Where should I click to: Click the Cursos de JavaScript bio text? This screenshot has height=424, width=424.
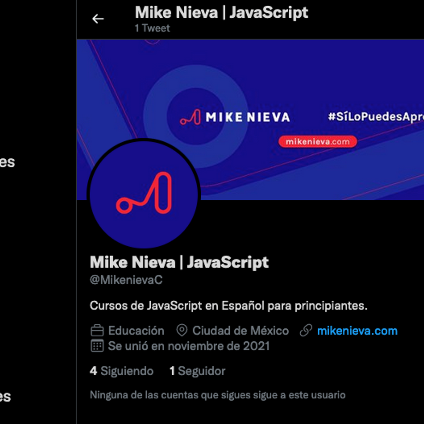pyautogui.click(x=229, y=306)
